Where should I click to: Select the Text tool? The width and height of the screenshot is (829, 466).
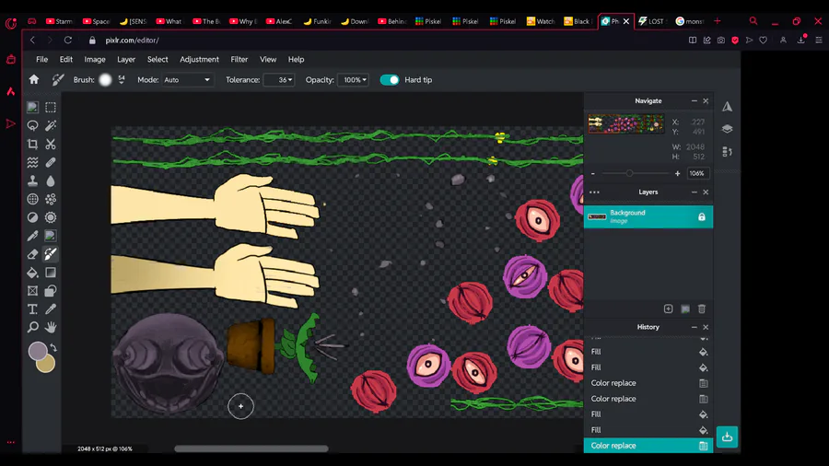tap(32, 309)
